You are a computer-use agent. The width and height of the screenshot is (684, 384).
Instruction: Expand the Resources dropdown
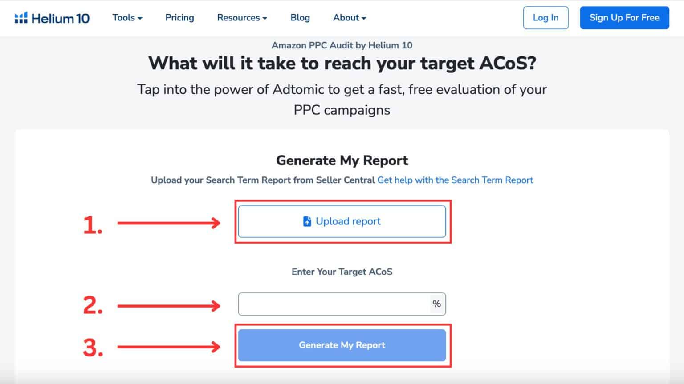[x=241, y=18]
